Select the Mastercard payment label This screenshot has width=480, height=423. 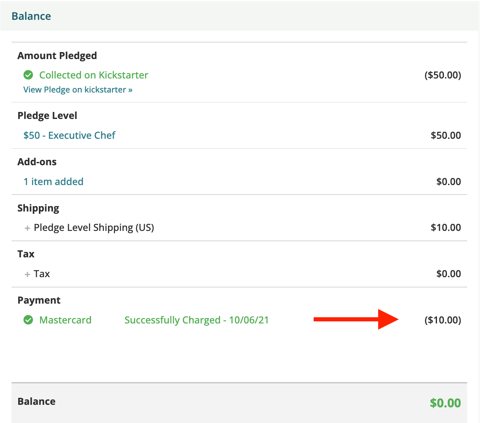click(x=65, y=320)
